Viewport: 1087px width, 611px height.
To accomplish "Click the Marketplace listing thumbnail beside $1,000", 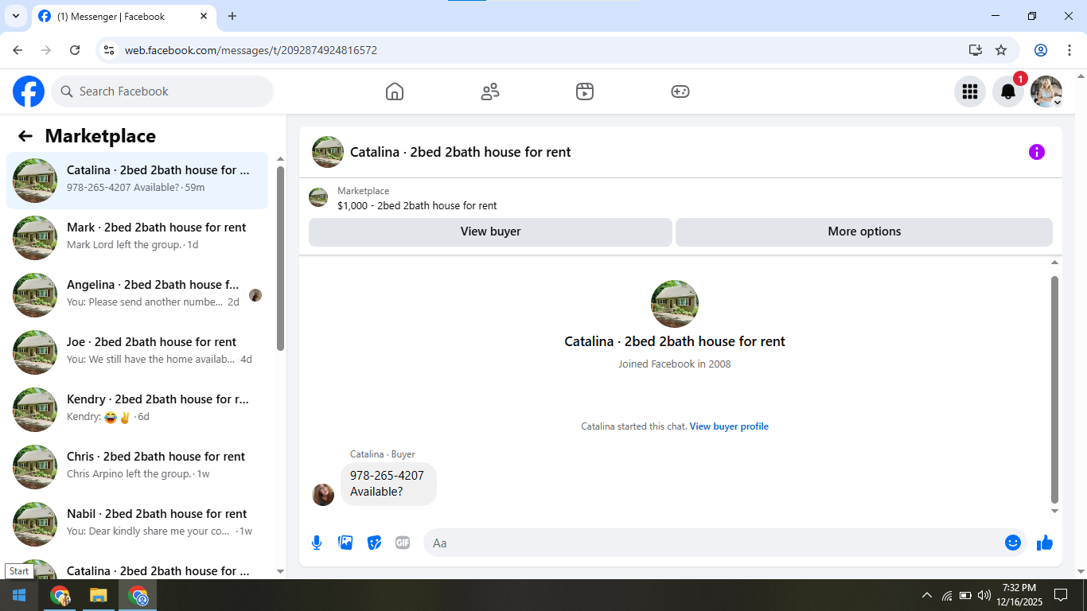I will coord(318,197).
